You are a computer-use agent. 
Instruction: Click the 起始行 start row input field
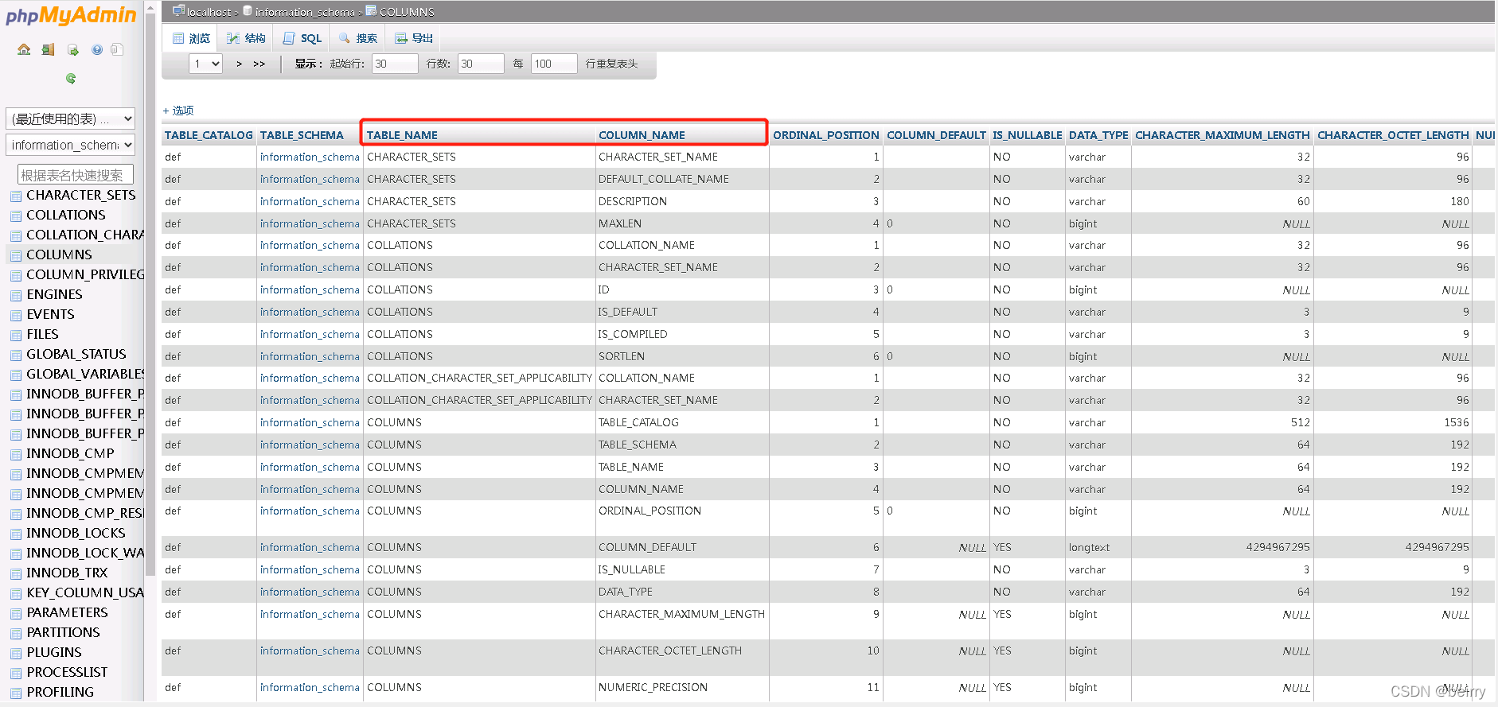pyautogui.click(x=395, y=64)
